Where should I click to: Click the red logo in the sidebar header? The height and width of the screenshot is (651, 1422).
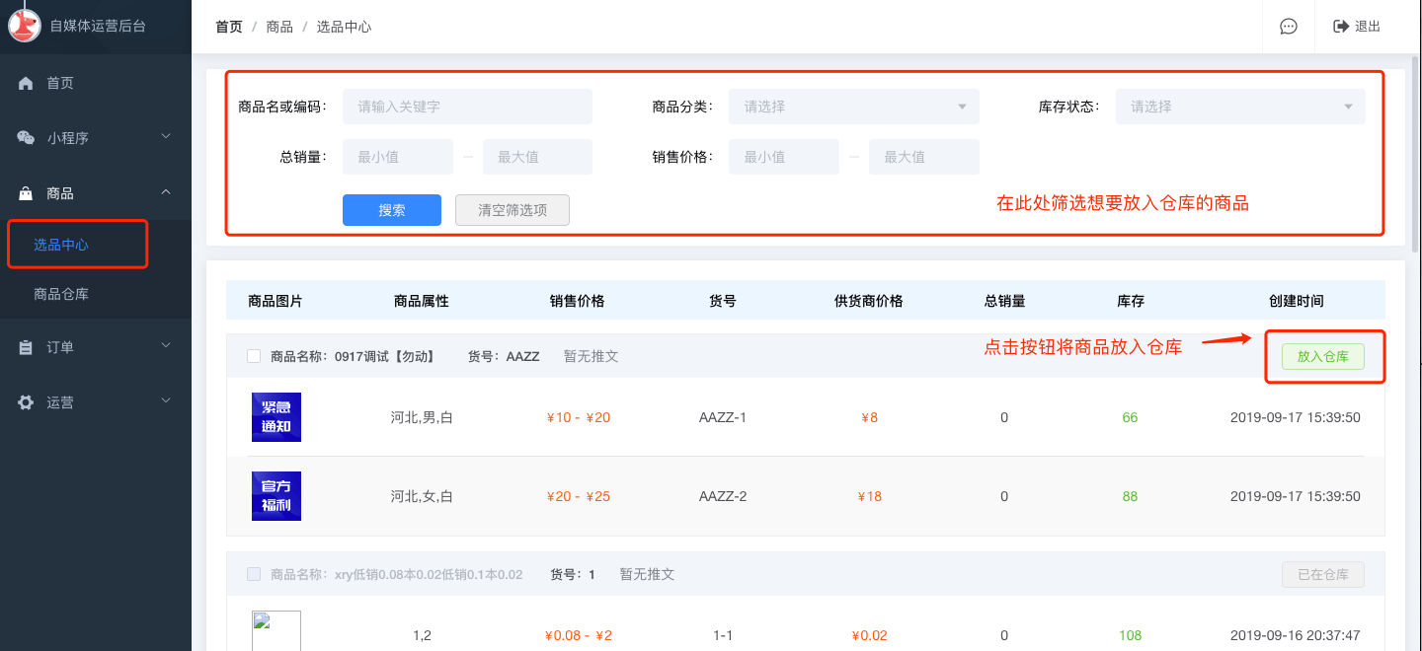(25, 26)
